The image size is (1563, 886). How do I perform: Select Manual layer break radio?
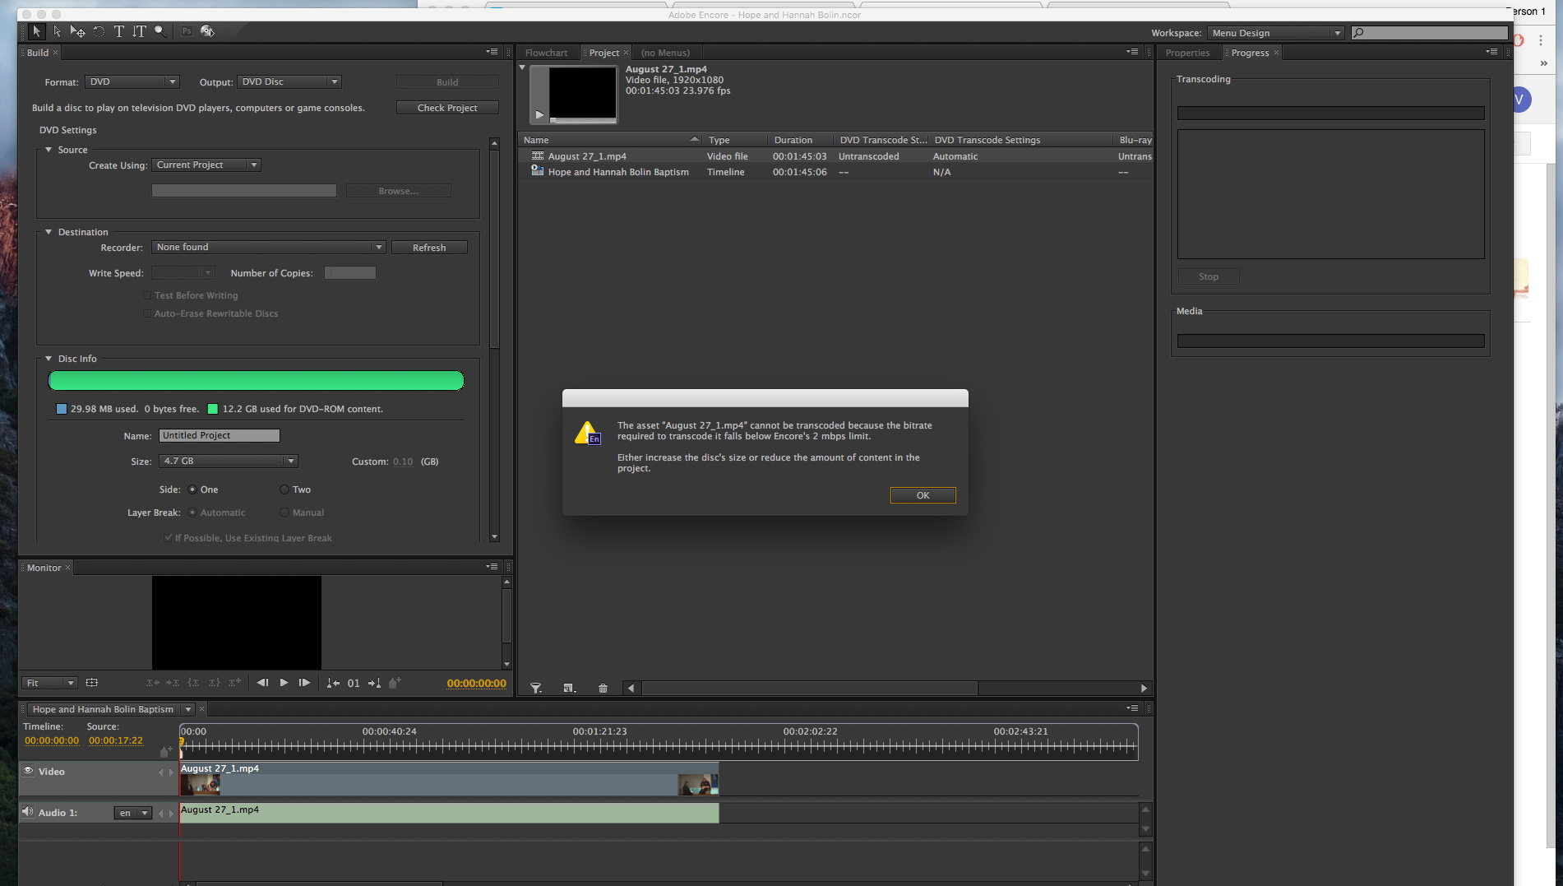click(284, 513)
